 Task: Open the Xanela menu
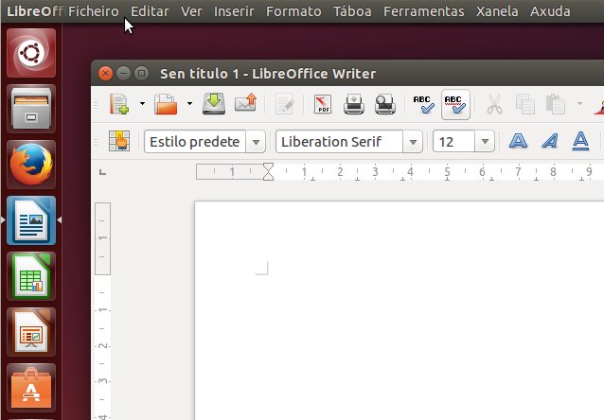pyautogui.click(x=497, y=11)
